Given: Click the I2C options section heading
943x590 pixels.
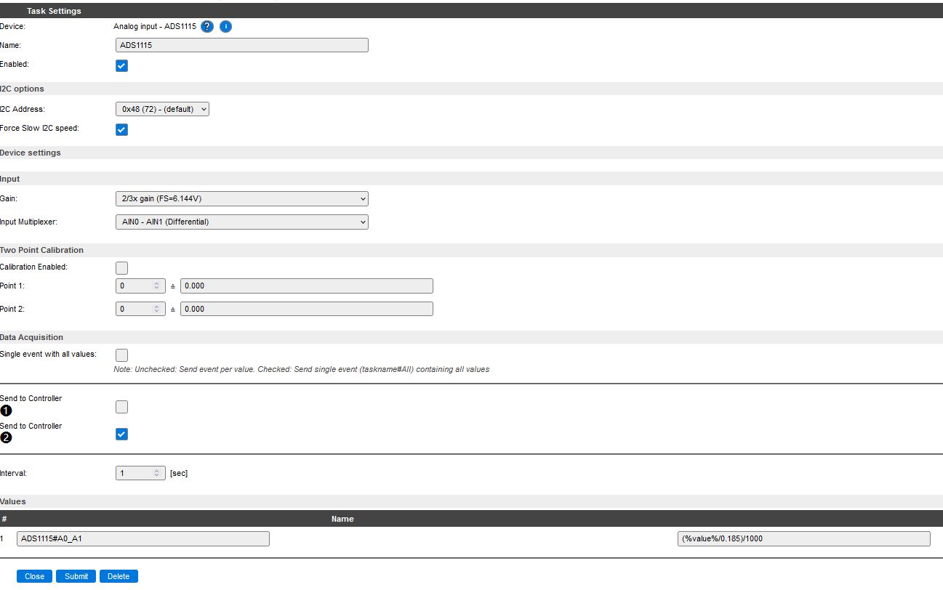Looking at the screenshot, I should point(22,89).
